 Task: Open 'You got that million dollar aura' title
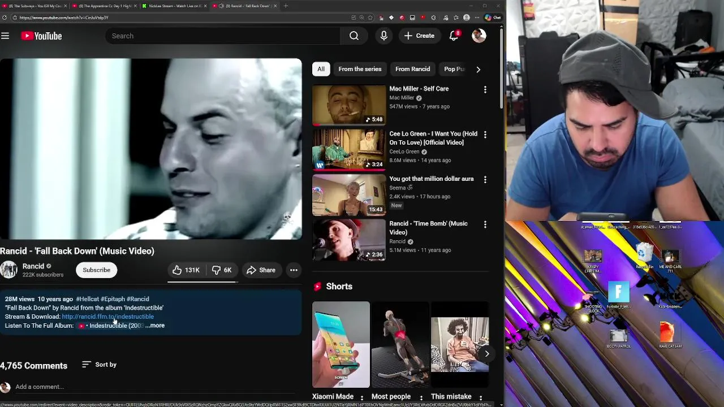(431, 179)
